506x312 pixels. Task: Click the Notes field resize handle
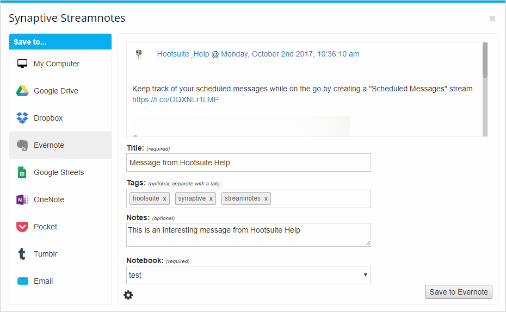coord(368,244)
